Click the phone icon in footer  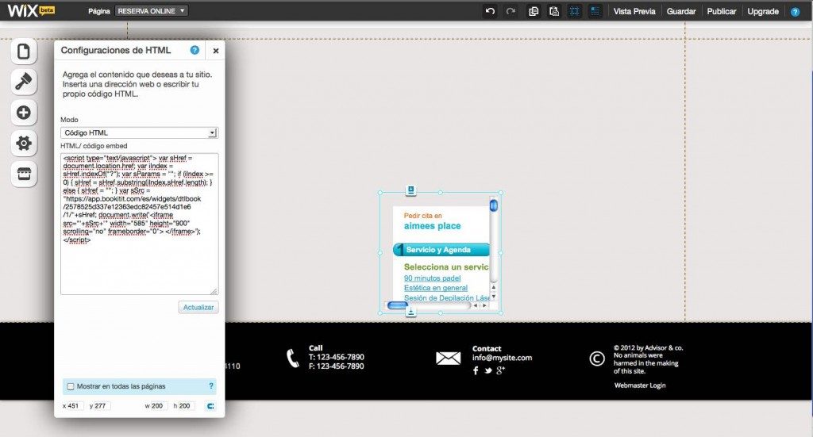[x=293, y=358]
